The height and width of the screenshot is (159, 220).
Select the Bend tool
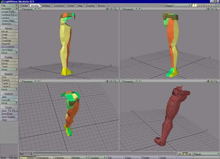click(9, 63)
